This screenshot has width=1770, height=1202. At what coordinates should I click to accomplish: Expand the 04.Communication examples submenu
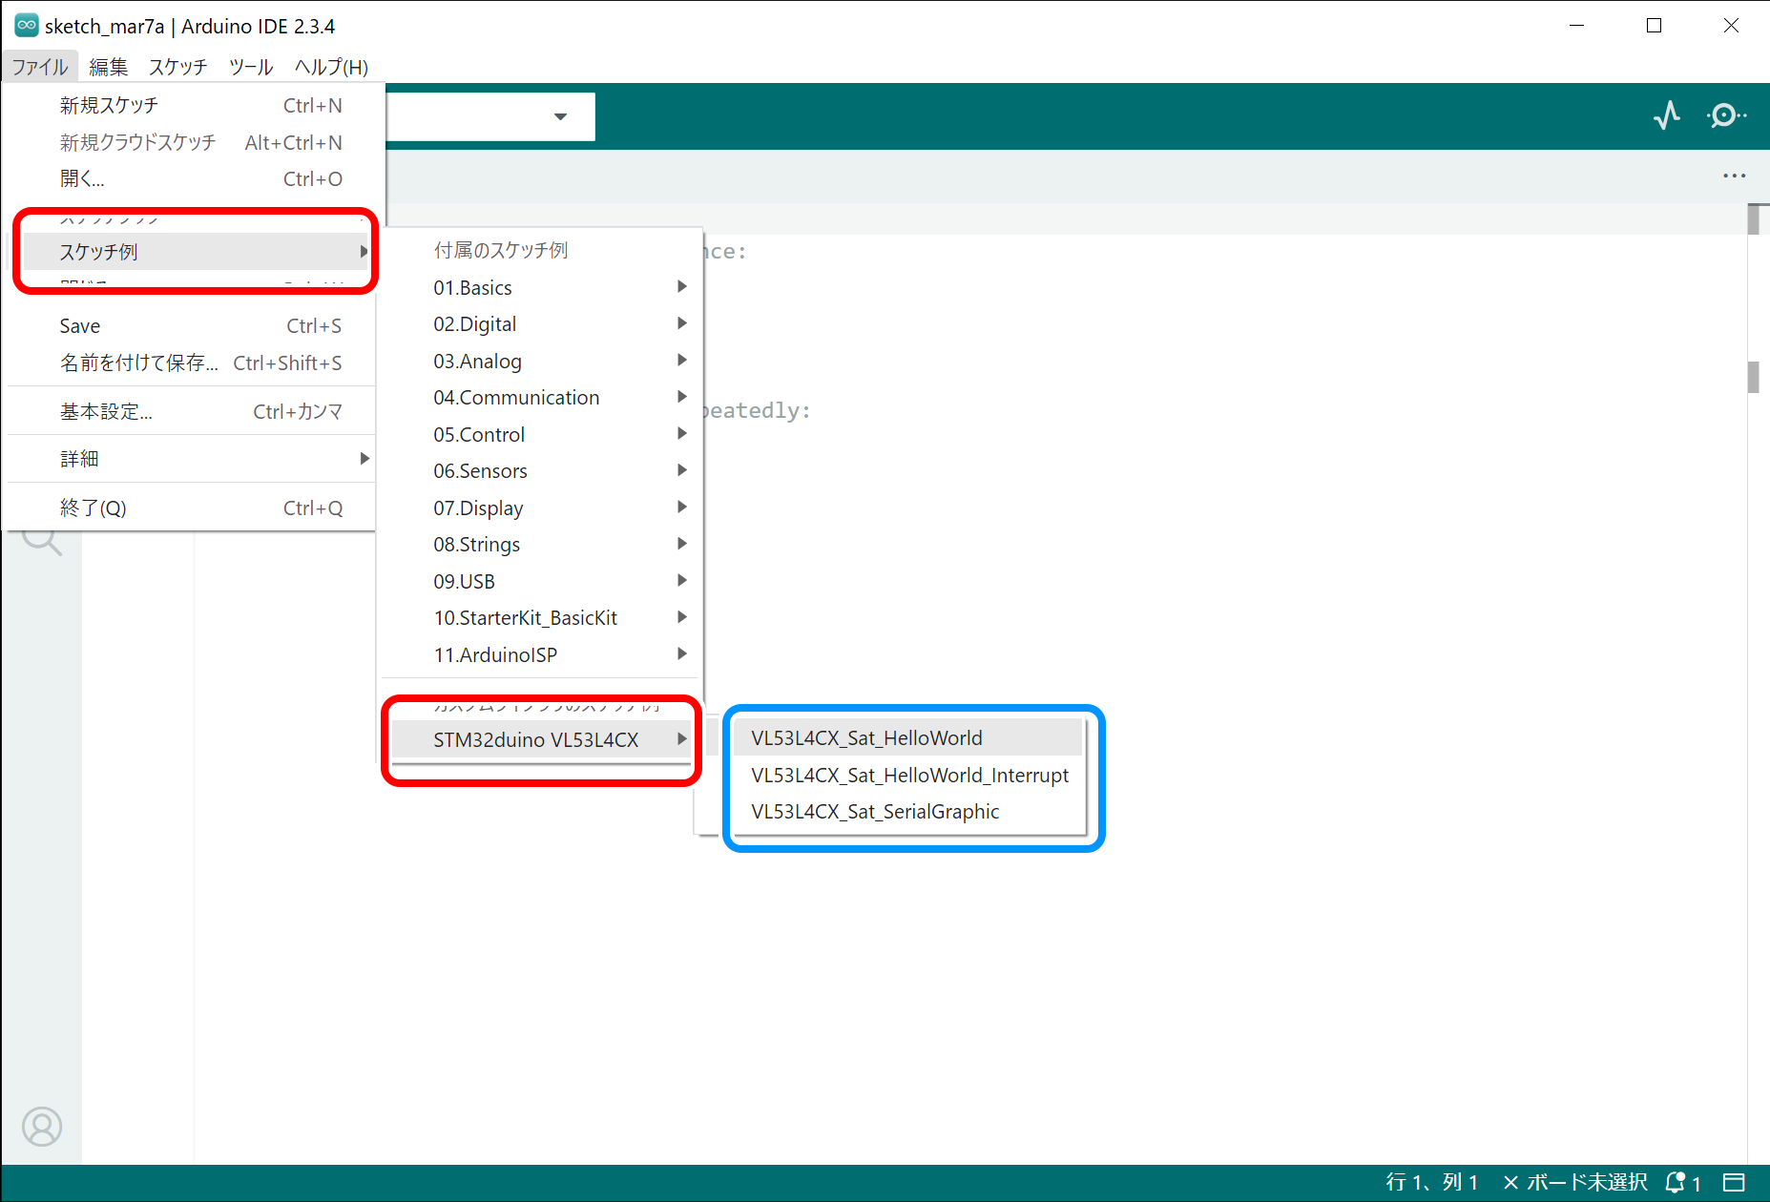click(542, 398)
